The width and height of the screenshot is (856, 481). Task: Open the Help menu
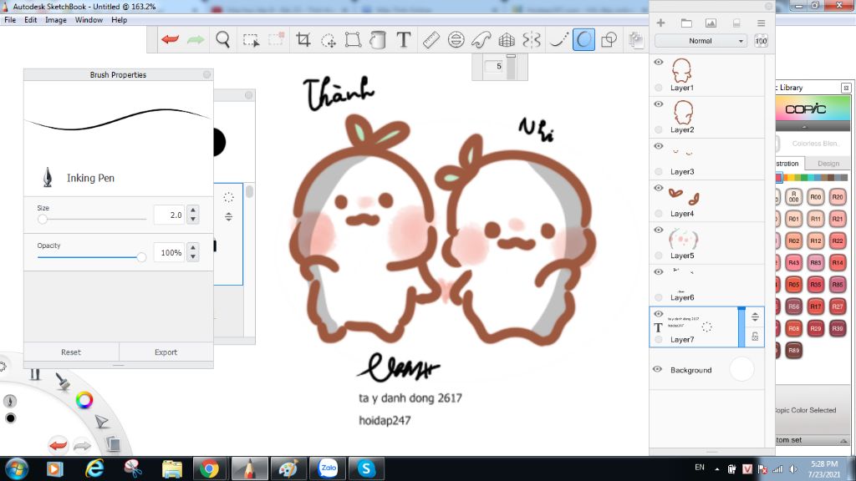click(x=119, y=20)
